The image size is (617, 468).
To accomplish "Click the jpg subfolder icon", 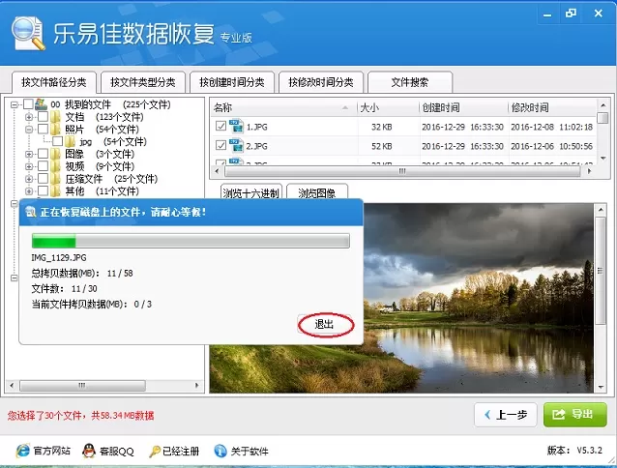I will [71, 141].
